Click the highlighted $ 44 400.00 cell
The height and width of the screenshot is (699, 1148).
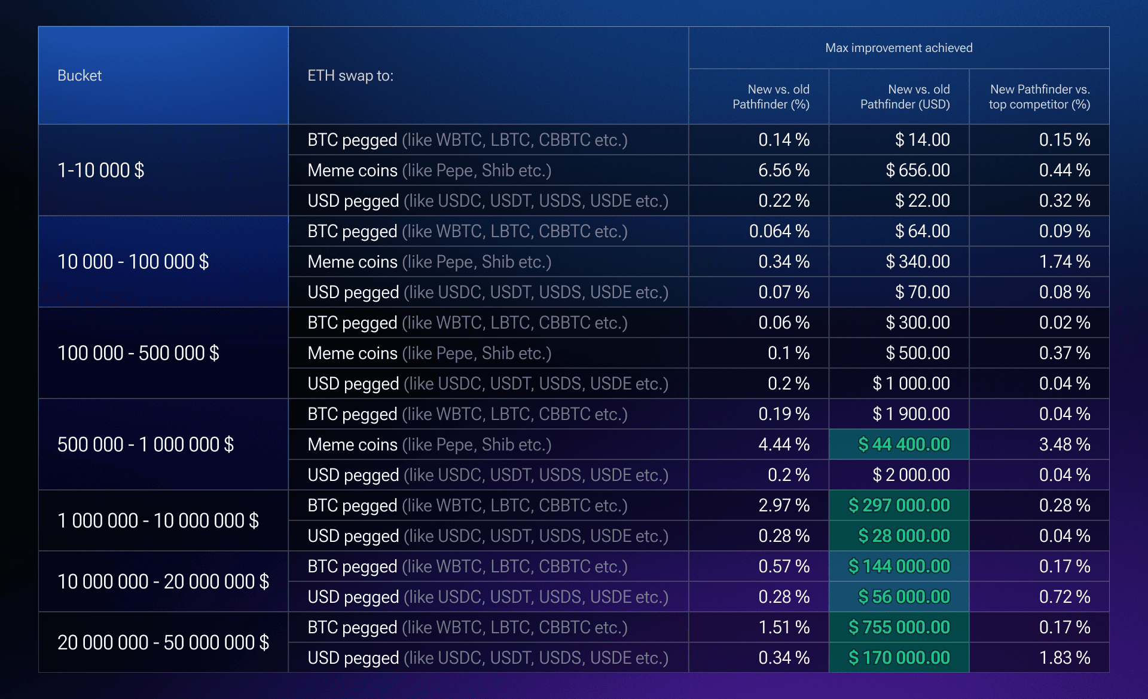pyautogui.click(x=903, y=444)
